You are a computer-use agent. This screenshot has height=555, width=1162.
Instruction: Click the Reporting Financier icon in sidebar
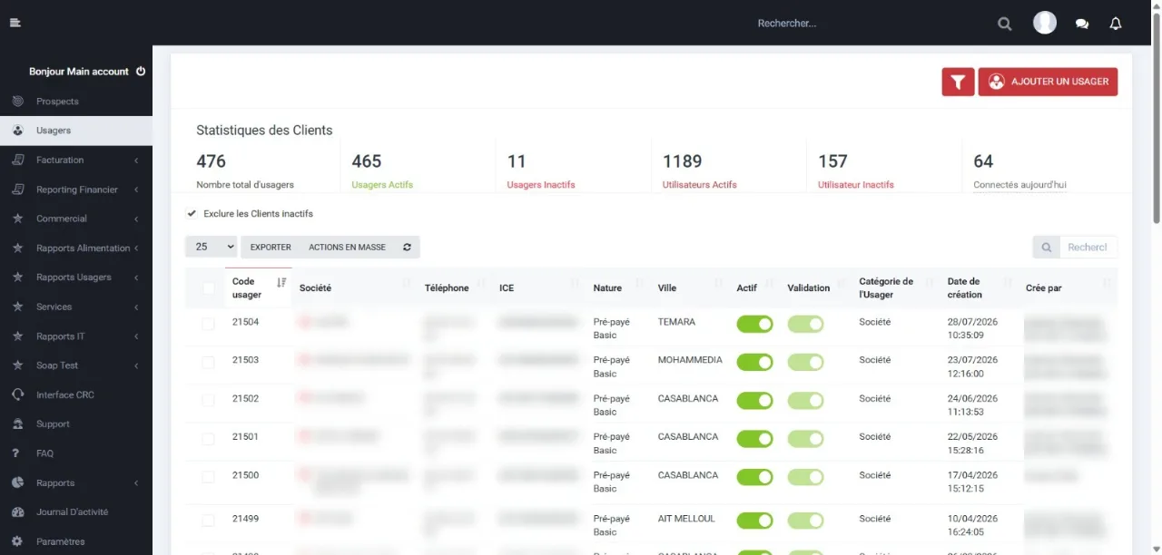(17, 190)
